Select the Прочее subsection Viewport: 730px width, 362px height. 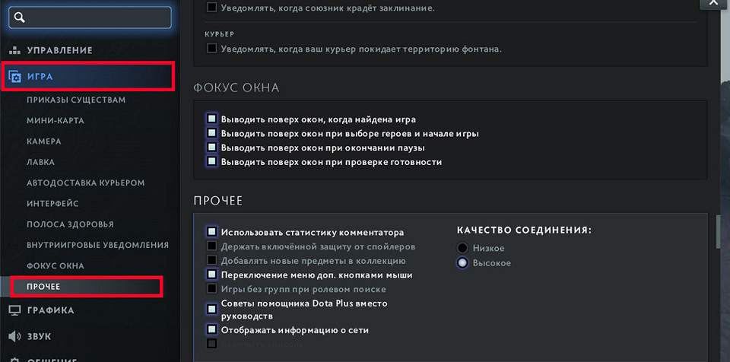tap(43, 286)
